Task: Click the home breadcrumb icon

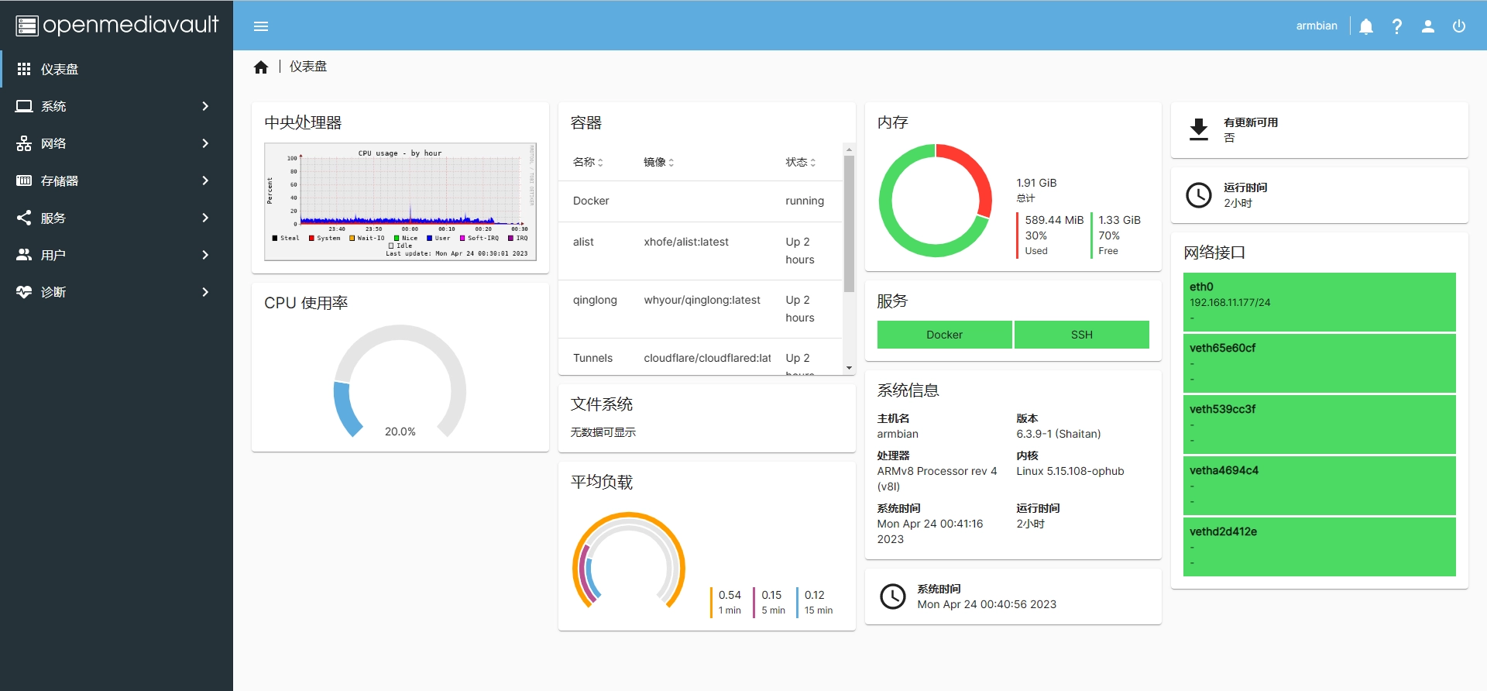Action: (x=261, y=67)
